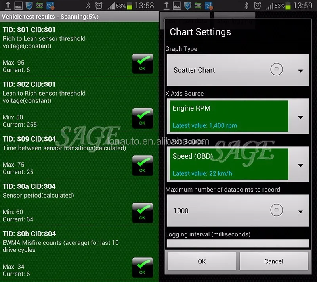Tap upload arrow icon in the 13:59 status bar
Viewport: 317px width, 282px height.
[166, 6]
